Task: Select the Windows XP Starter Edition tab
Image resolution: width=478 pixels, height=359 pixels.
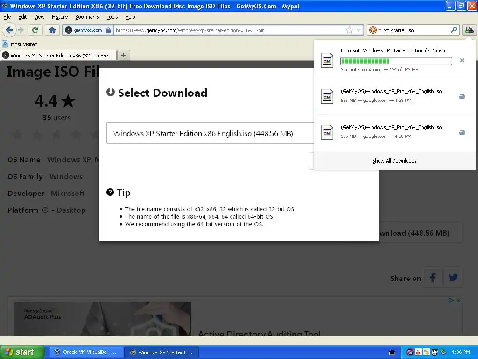Action: (58, 56)
